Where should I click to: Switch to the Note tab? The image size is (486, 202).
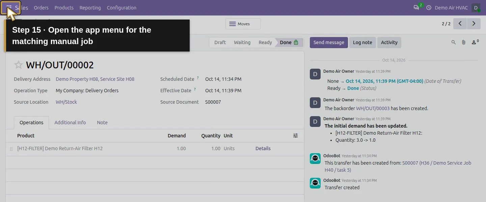click(x=102, y=123)
